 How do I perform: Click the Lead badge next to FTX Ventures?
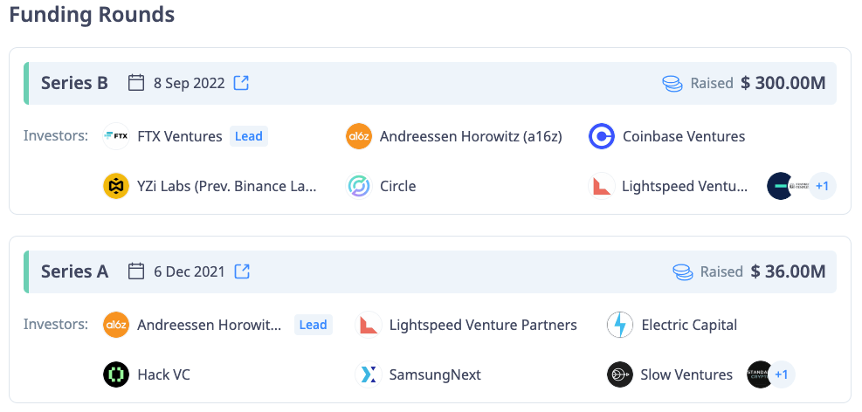[x=249, y=136]
